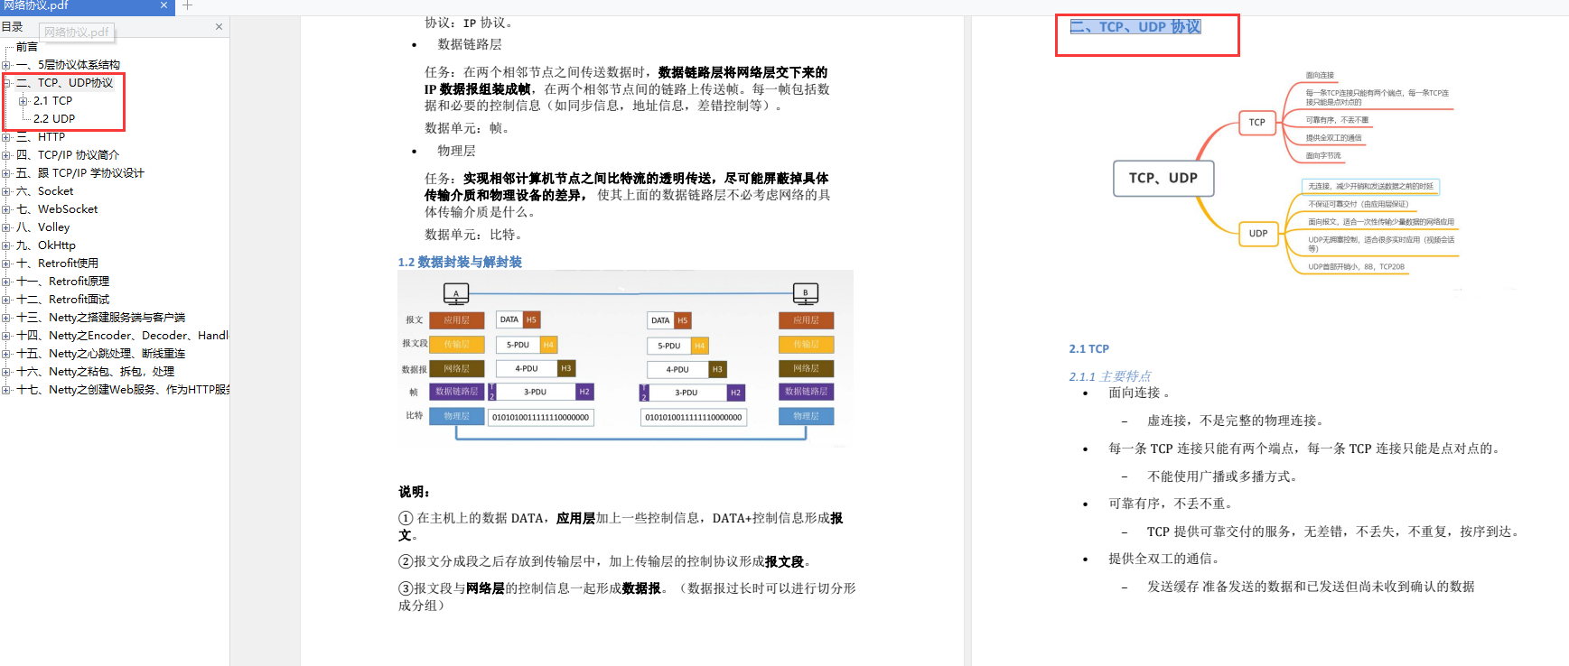Viewport: 1569px width, 666px height.
Task: Click the UDP branch node in mind map
Action: point(1258,233)
